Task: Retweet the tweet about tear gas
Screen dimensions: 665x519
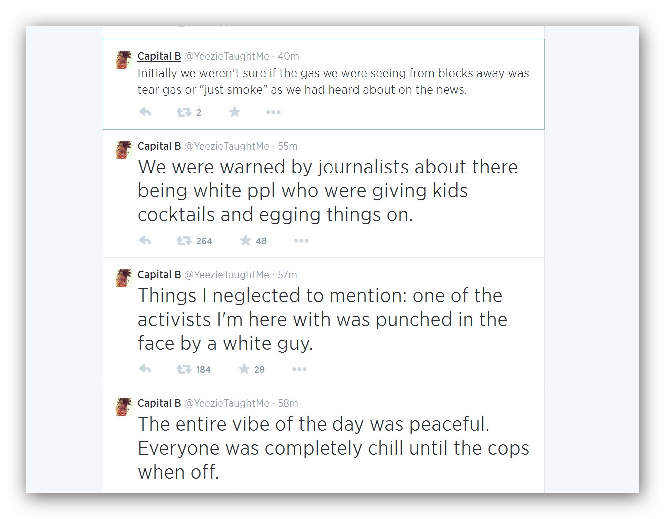Action: (184, 112)
